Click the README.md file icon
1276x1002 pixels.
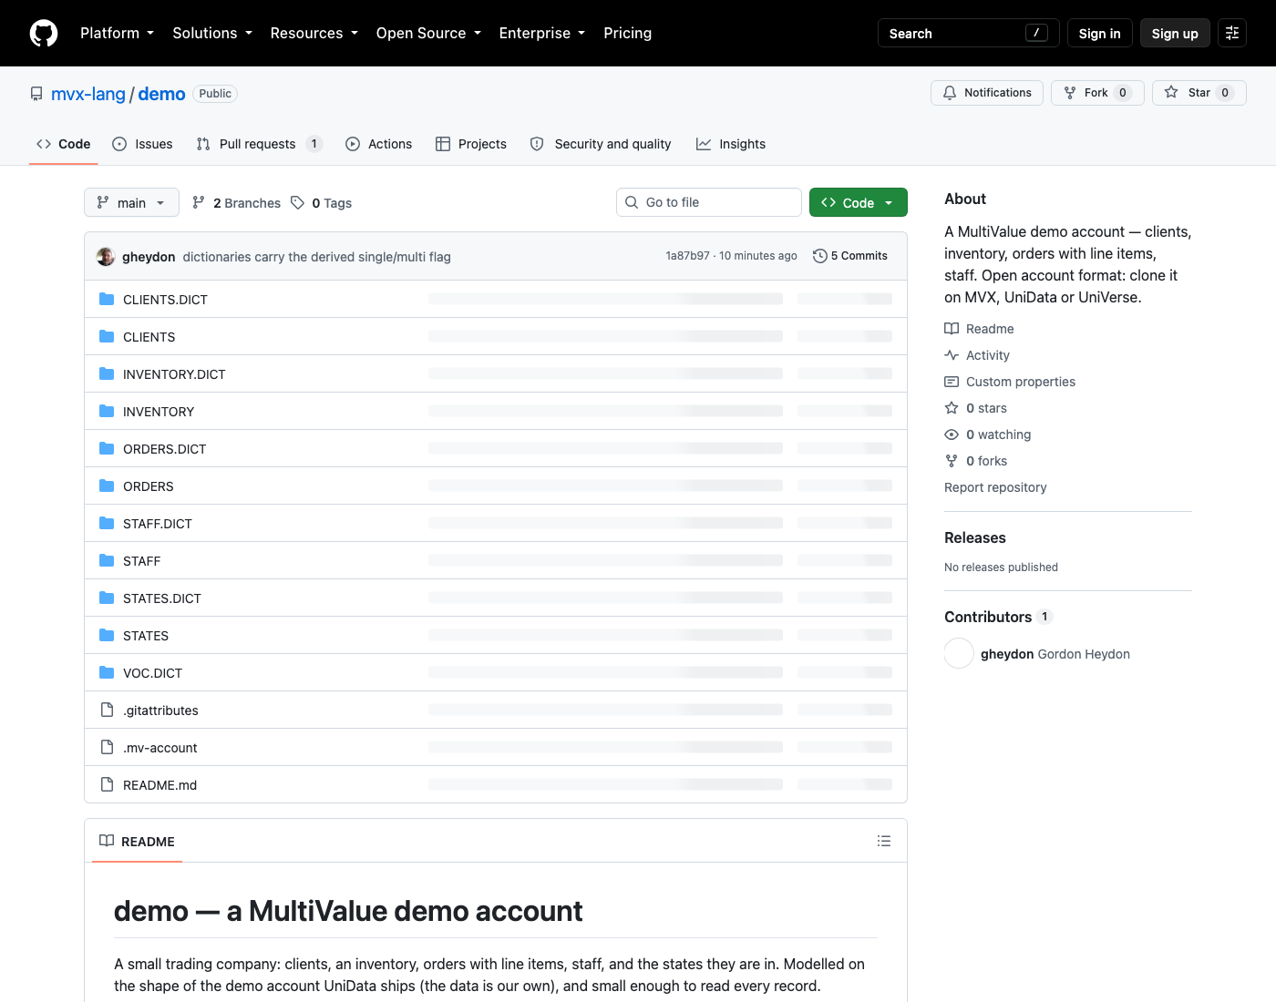click(107, 784)
